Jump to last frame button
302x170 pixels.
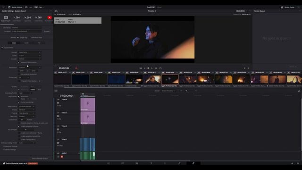[156, 68]
